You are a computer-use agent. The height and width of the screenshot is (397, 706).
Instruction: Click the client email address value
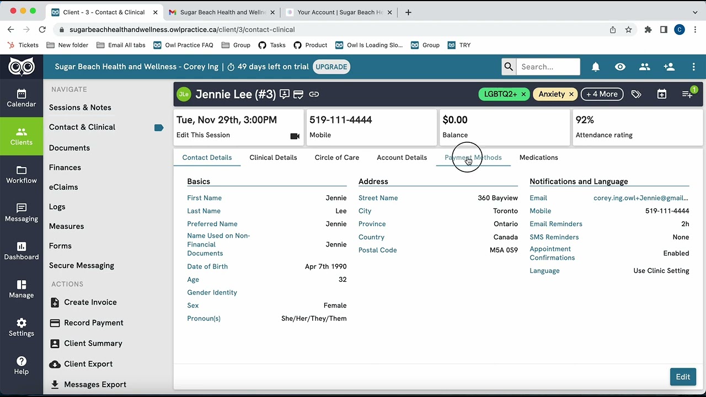[641, 198]
